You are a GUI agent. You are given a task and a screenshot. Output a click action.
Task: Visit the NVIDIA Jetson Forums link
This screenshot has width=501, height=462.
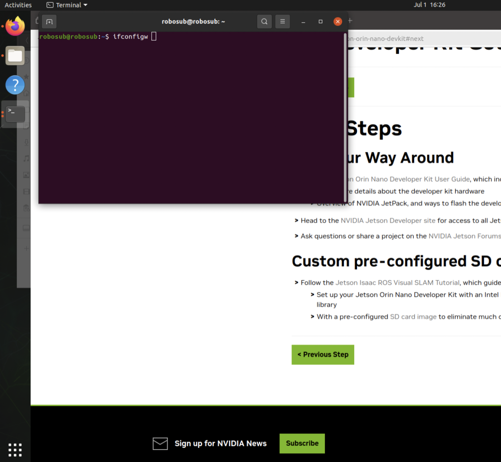(x=464, y=236)
